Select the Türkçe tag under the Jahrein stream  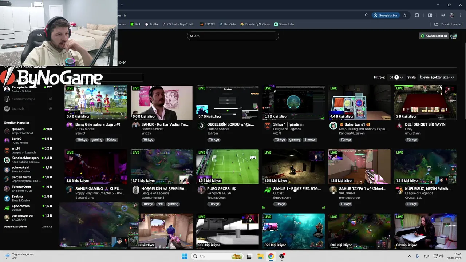(x=214, y=140)
